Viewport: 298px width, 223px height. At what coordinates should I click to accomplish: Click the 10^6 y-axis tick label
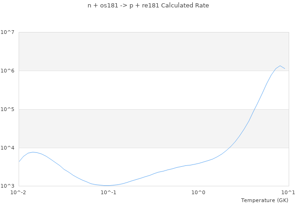pos(7,71)
